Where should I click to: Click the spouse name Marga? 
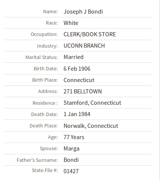(x=71, y=149)
